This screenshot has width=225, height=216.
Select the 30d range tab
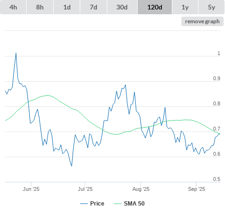pyautogui.click(x=122, y=7)
